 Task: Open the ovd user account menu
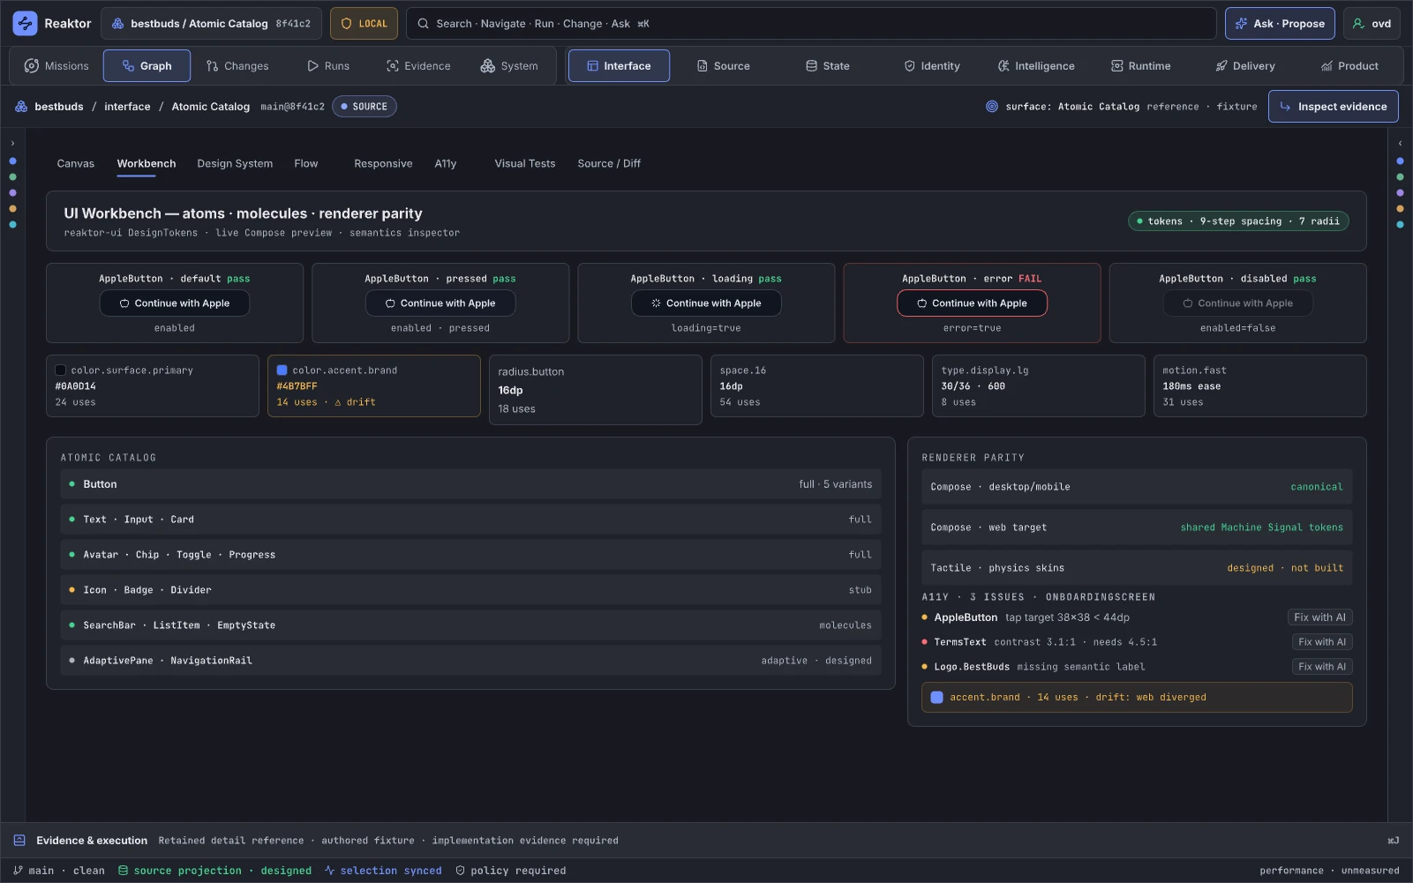(x=1372, y=24)
